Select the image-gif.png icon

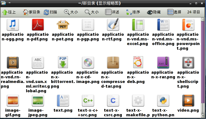(x=13, y=100)
